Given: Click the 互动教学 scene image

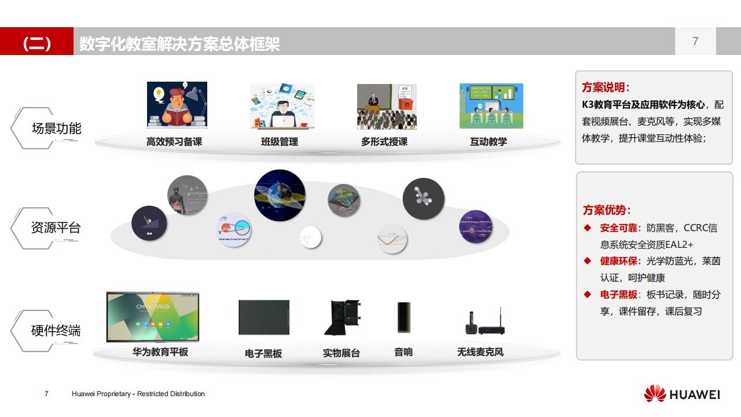Looking at the screenshot, I should click(491, 105).
